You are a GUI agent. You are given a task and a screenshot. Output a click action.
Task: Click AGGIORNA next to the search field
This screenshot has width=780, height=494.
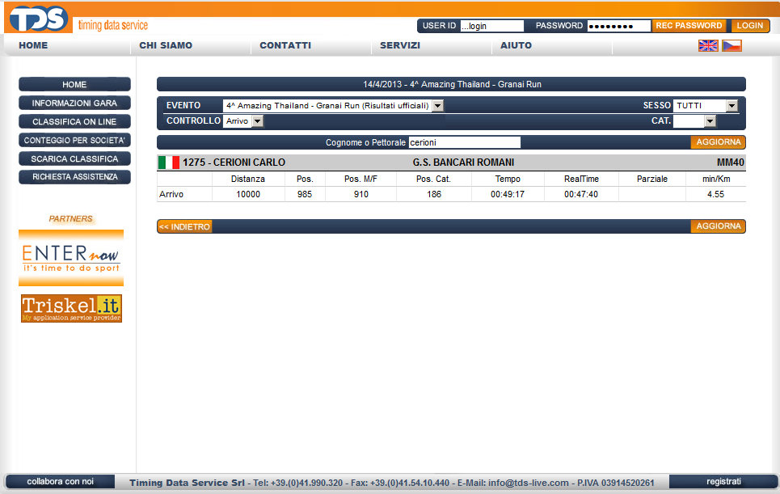coord(718,142)
